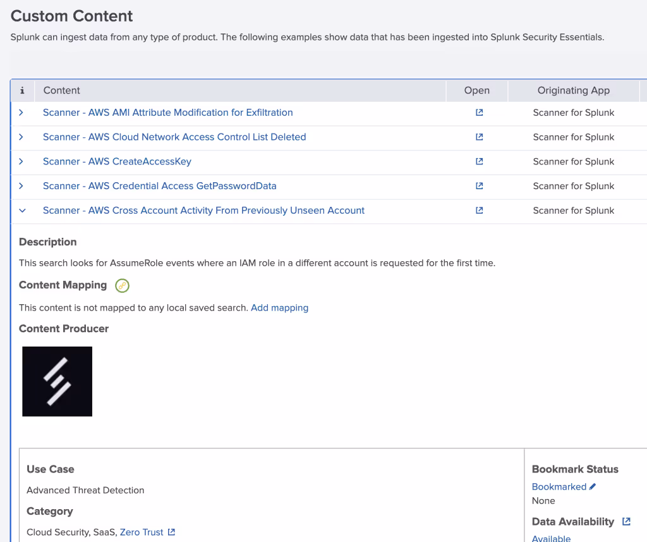The width and height of the screenshot is (647, 542).
Task: Sort the table by the Content column header
Action: tap(61, 90)
